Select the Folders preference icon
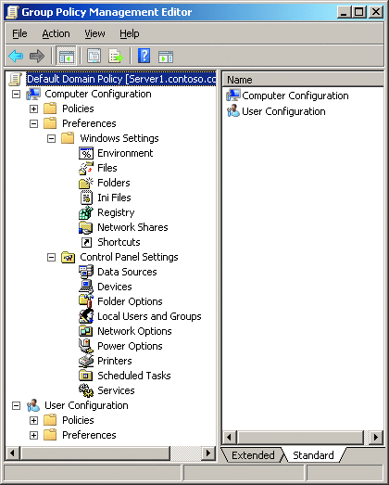Viewport: 389px width, 485px height. point(86,183)
